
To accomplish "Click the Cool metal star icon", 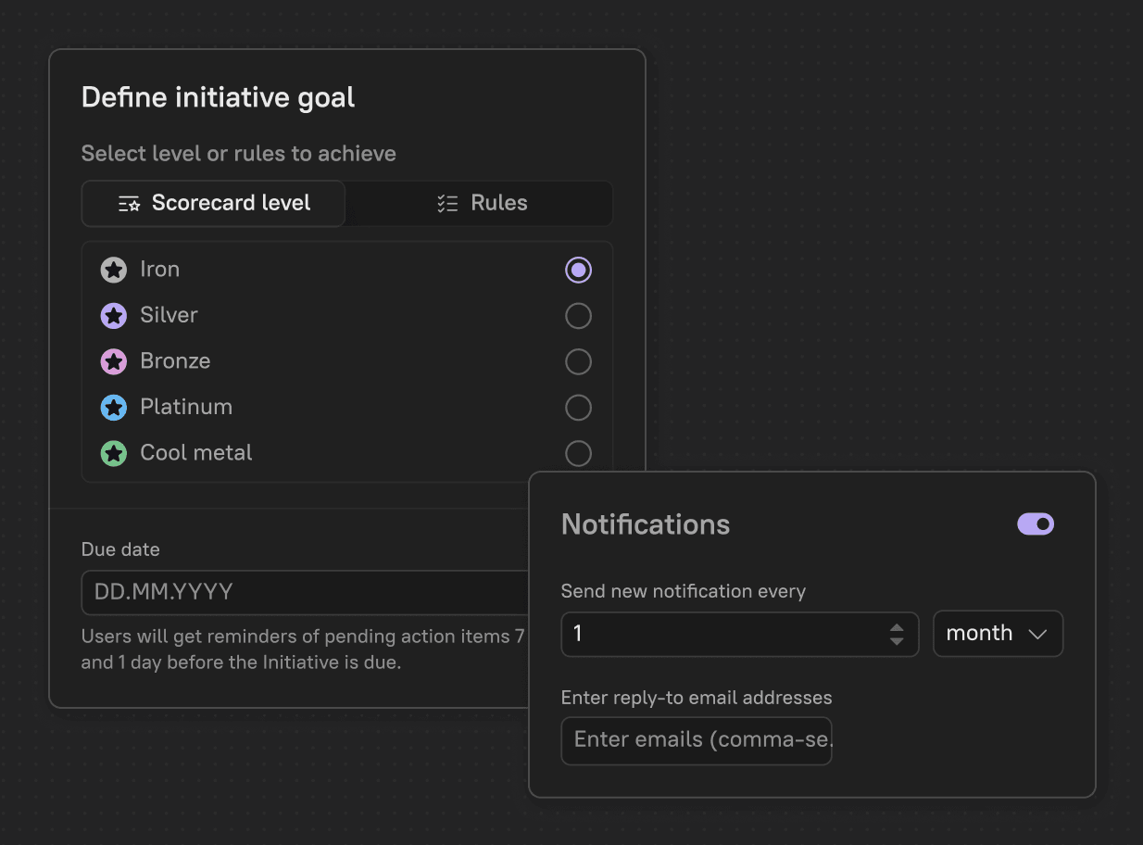I will click(x=114, y=453).
